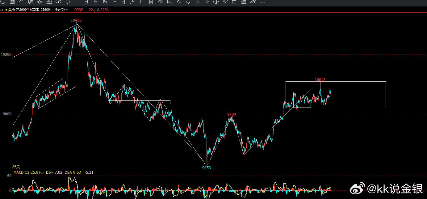This screenshot has height=199, width=427.
Task: Click the right arrow navigation icon
Action: click(188, 2)
